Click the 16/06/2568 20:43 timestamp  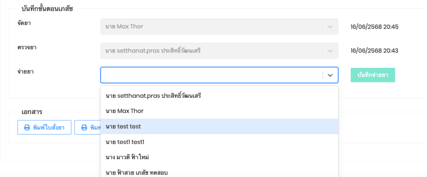(x=374, y=51)
